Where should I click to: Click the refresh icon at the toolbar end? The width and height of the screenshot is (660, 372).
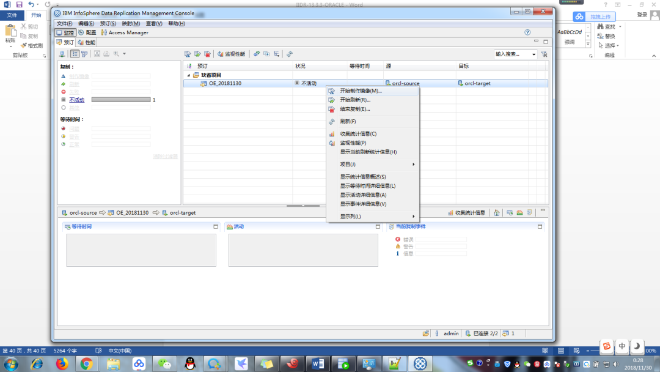coord(290,54)
